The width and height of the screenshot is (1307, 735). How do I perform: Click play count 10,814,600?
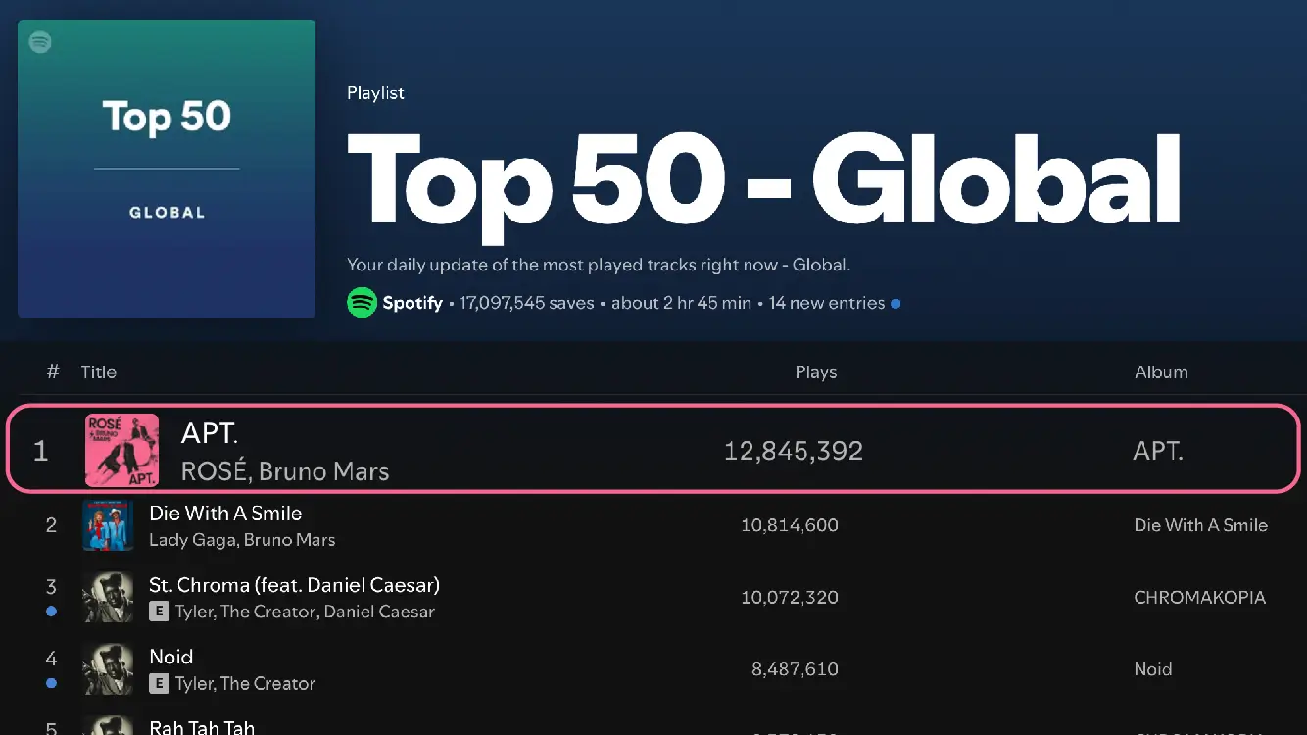tap(790, 525)
